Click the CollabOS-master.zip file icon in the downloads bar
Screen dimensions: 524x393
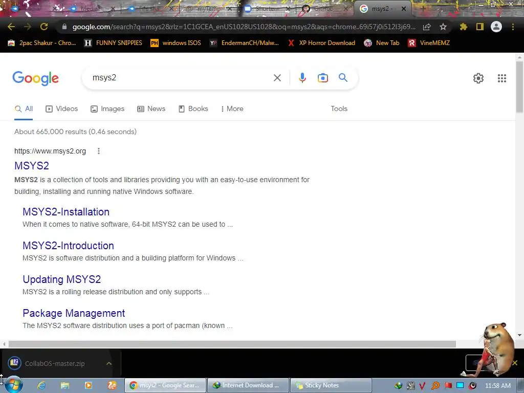coord(15,363)
